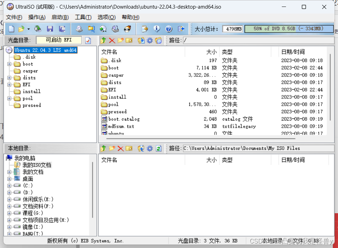
Task: Go up a level in the 光盘目录 image pane
Action: coord(103,40)
